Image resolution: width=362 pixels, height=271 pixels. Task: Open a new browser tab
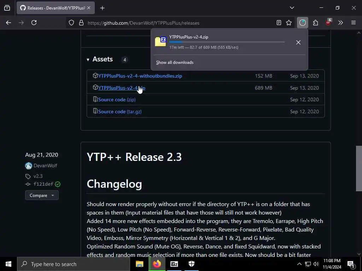(102, 8)
